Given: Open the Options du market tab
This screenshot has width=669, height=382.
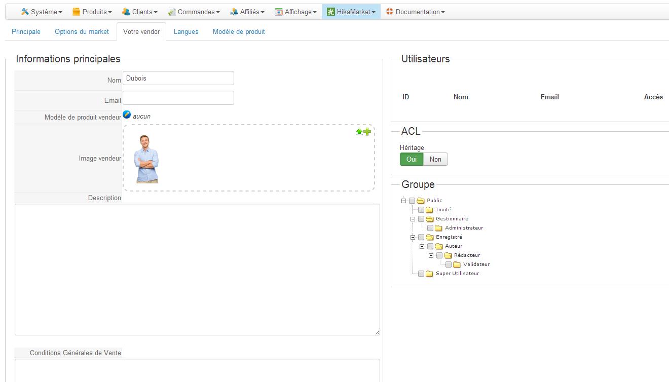Looking at the screenshot, I should pos(82,31).
